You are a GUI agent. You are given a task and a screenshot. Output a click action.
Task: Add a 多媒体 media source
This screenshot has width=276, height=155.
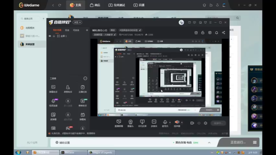(154, 123)
